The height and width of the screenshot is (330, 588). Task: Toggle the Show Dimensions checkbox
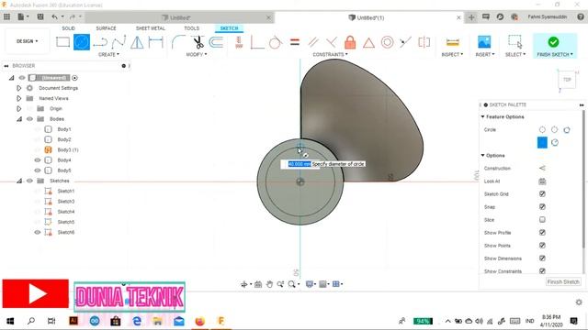[x=542, y=258]
